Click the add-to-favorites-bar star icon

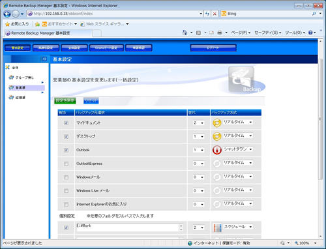[37, 24]
